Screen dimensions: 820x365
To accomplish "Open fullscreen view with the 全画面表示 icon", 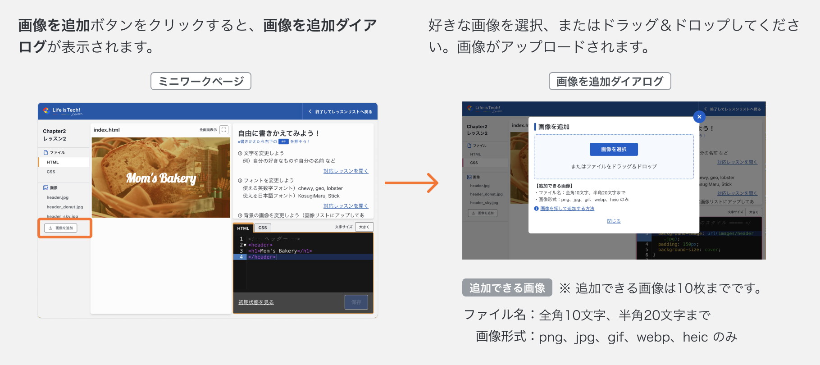I will pyautogui.click(x=224, y=130).
